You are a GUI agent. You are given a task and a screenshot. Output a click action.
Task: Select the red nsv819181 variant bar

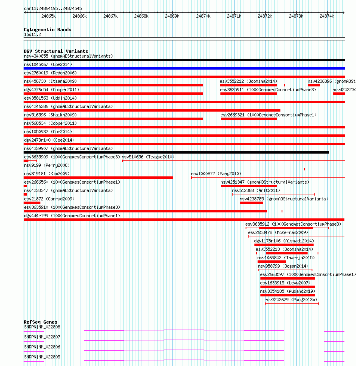tap(98, 178)
